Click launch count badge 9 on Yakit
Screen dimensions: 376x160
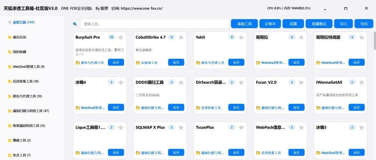coord(232,37)
